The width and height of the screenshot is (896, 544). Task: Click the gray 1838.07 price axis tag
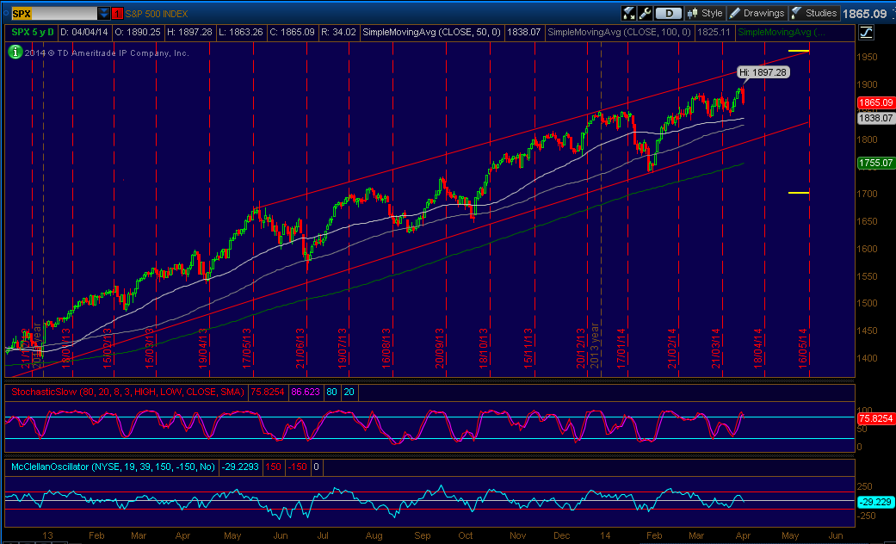[x=875, y=118]
